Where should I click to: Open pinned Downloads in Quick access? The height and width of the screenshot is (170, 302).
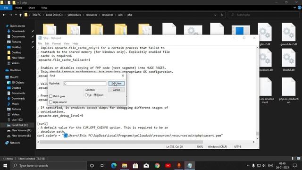[x=18, y=31]
